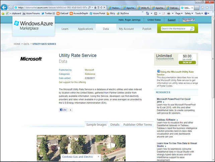Open the address bar autocomplete dropdown arrow
The height and width of the screenshot is (162, 215).
click(92, 8)
